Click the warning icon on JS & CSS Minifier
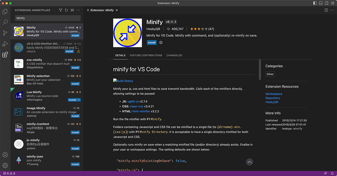Viewport: 337px width, 176px height. [x=78, y=51]
